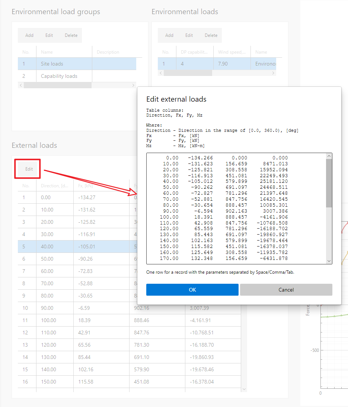Add a new environmental load group
The width and height of the screenshot is (348, 407).
pyautogui.click(x=29, y=35)
